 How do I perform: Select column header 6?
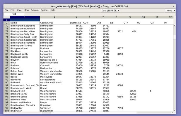90,17
